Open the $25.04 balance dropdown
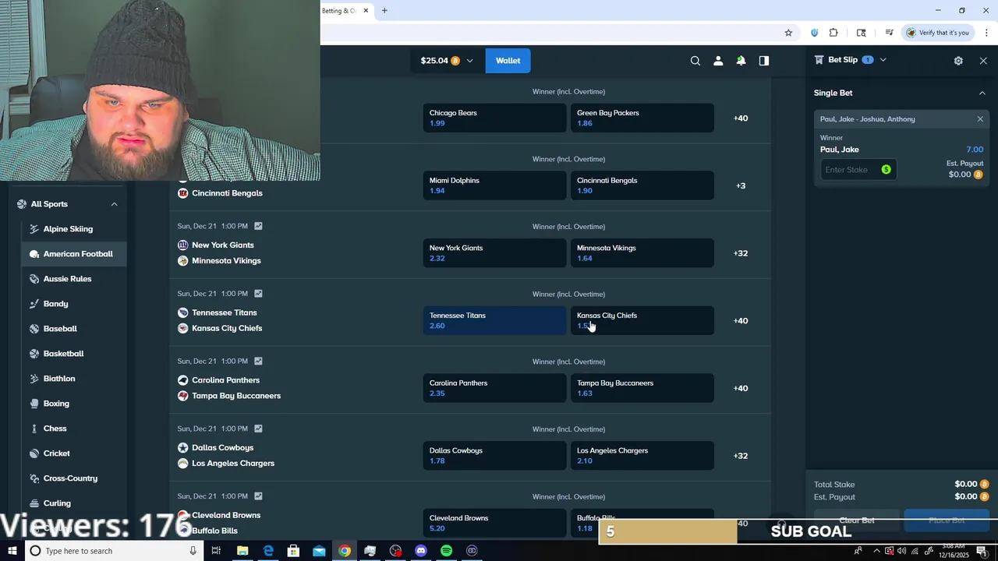This screenshot has width=998, height=561. 447,61
